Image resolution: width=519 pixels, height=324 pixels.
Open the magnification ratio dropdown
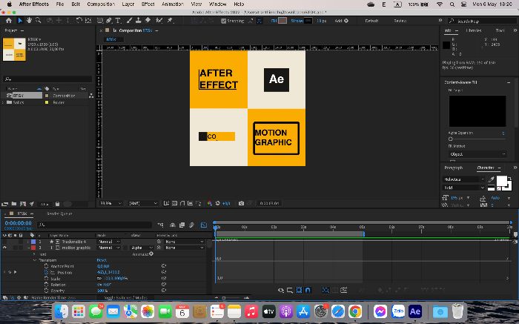[x=111, y=203]
